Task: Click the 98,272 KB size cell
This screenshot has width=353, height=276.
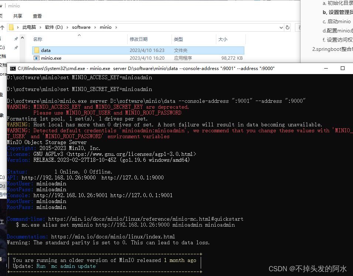Action: [x=232, y=58]
